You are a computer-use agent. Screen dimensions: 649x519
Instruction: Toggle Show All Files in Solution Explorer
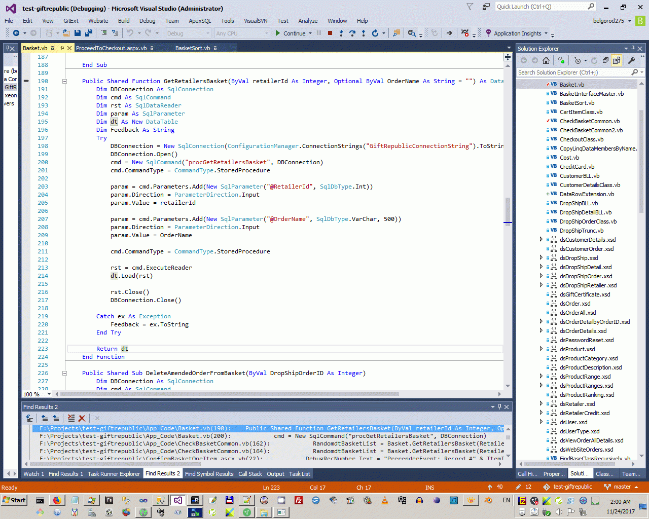tap(617, 60)
